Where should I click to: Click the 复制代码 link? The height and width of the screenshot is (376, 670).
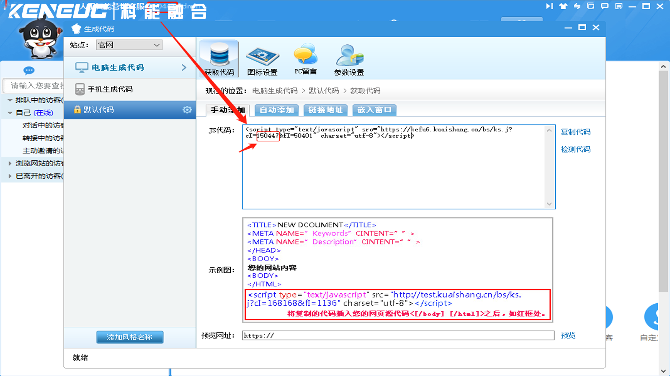[575, 132]
